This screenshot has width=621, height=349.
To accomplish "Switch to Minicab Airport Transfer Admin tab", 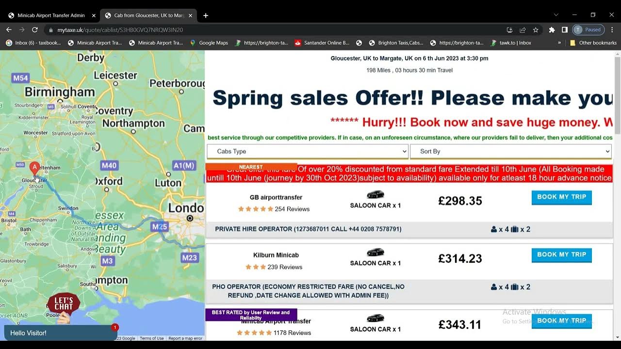I will point(51,16).
